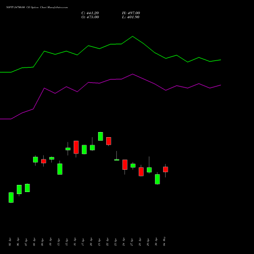The image size is (254, 254).
Task: Click the red candlestick for 16 Apr
Action: point(76,147)
